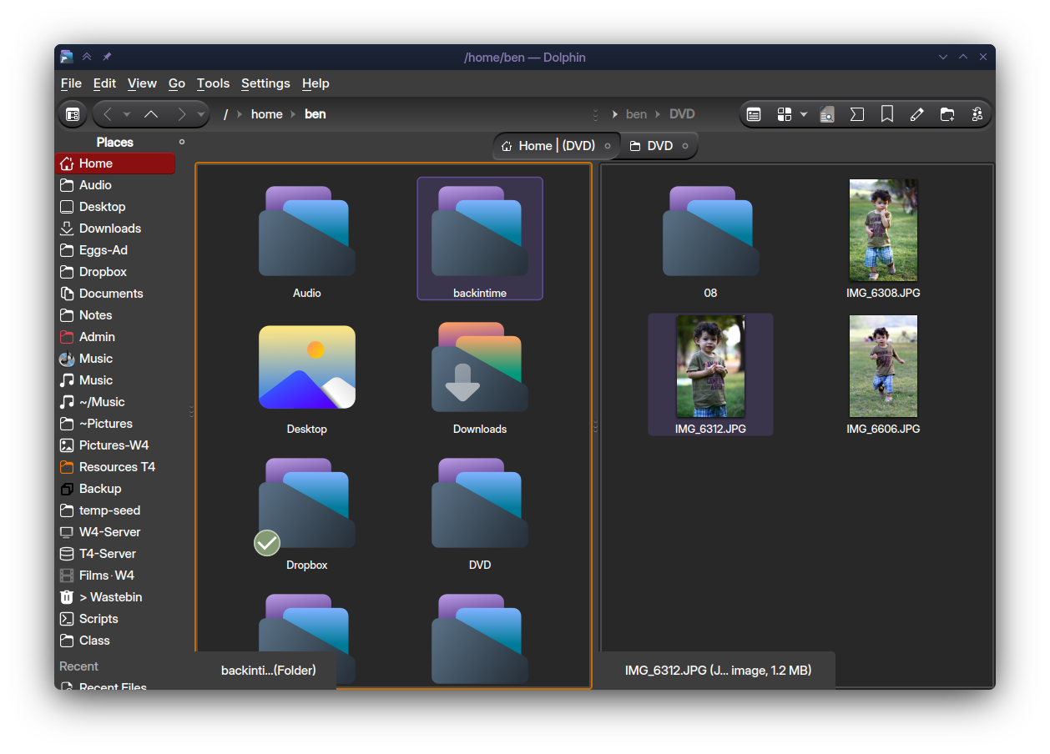The width and height of the screenshot is (1050, 754).
Task: Click the details list icon in the toolbar
Action: click(754, 114)
